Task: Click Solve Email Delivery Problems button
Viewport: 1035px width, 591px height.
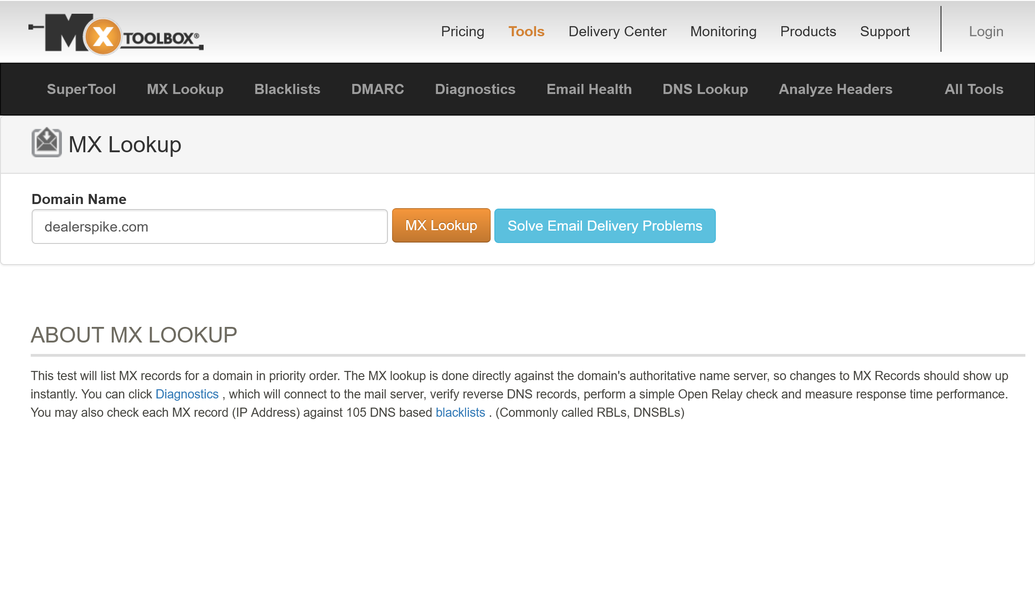Action: click(605, 226)
